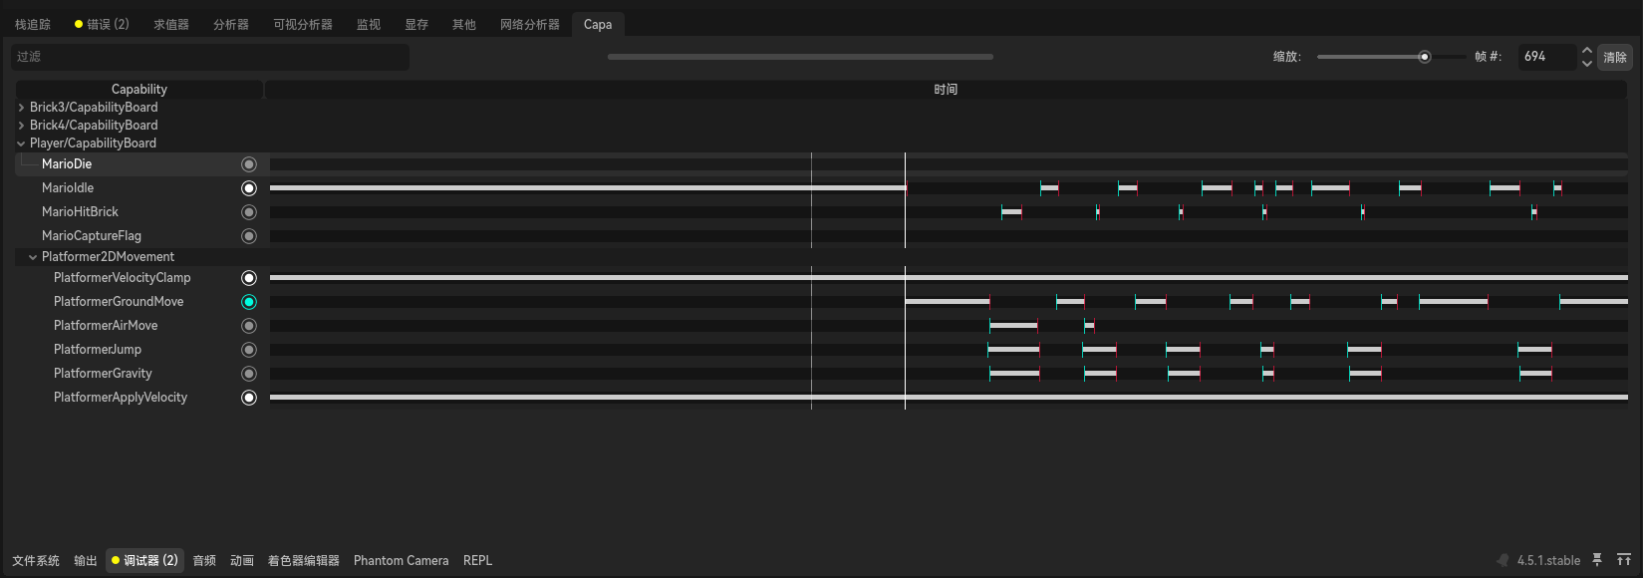Decrease the frame number with down arrow
This screenshot has width=1643, height=578.
pyautogui.click(x=1587, y=63)
